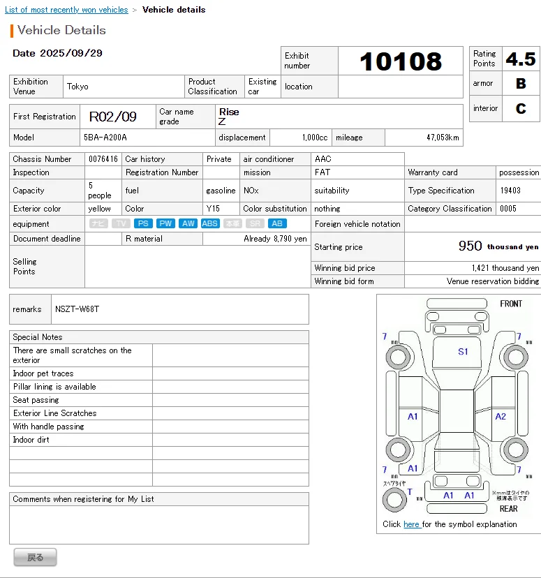The height and width of the screenshot is (578, 541).
Task: Click the AW equipment badge
Action: click(x=188, y=223)
